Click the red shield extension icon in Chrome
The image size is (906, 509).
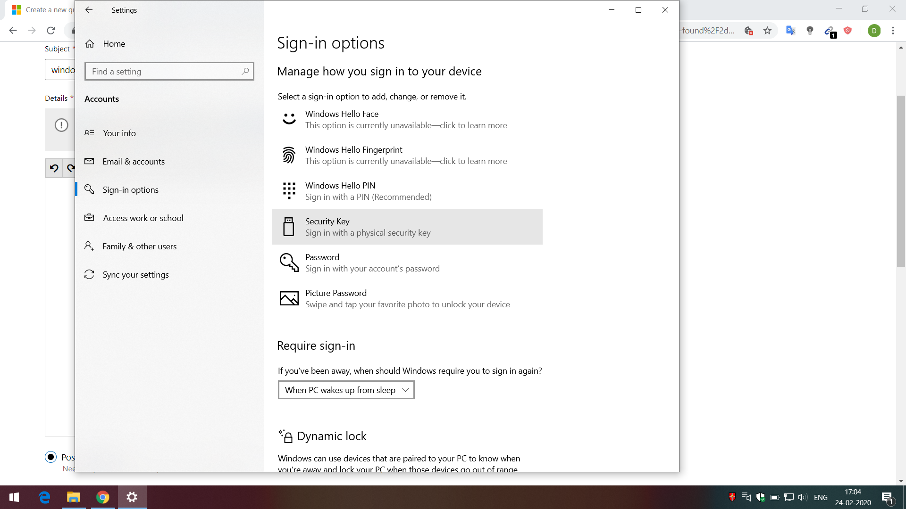pyautogui.click(x=848, y=31)
